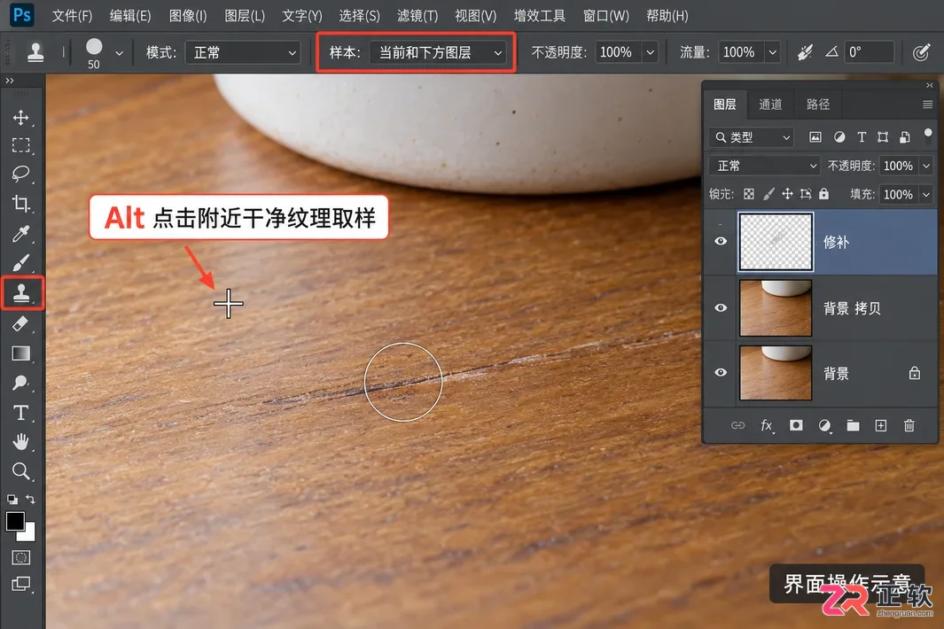The width and height of the screenshot is (944, 629).
Task: Open the 编辑(E) menu
Action: [130, 16]
